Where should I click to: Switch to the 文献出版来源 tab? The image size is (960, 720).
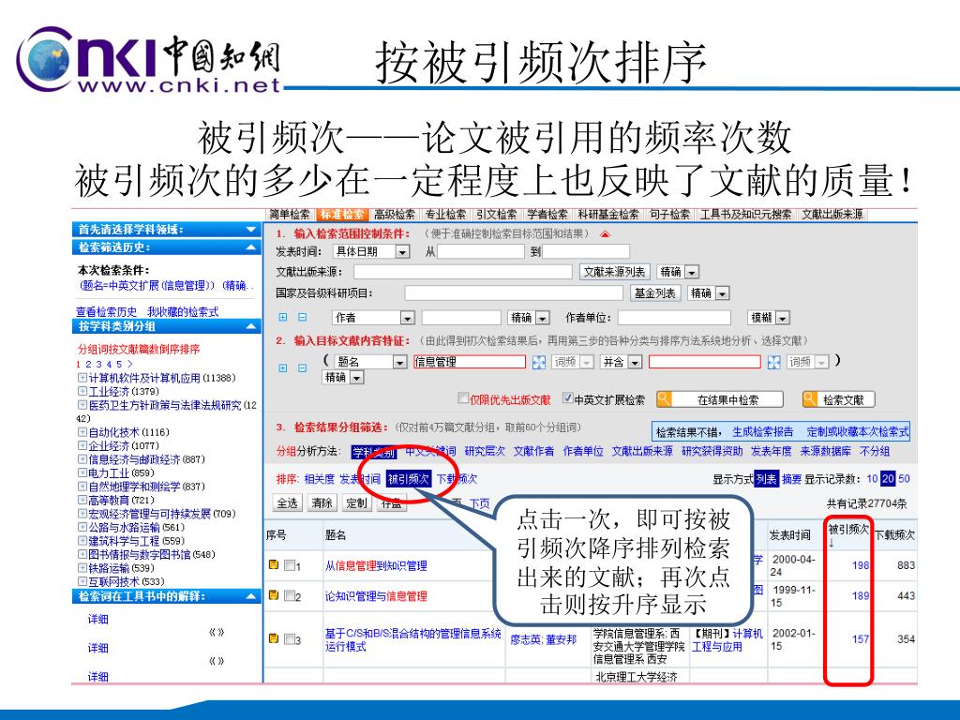coord(832,215)
